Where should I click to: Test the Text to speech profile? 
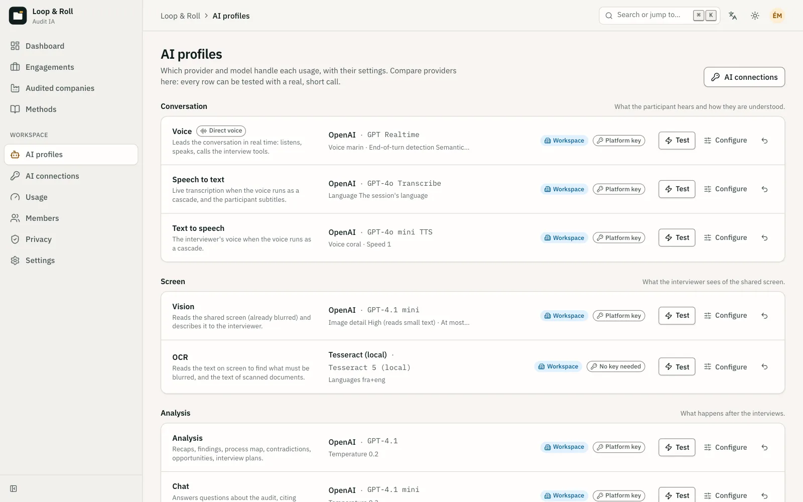(677, 238)
